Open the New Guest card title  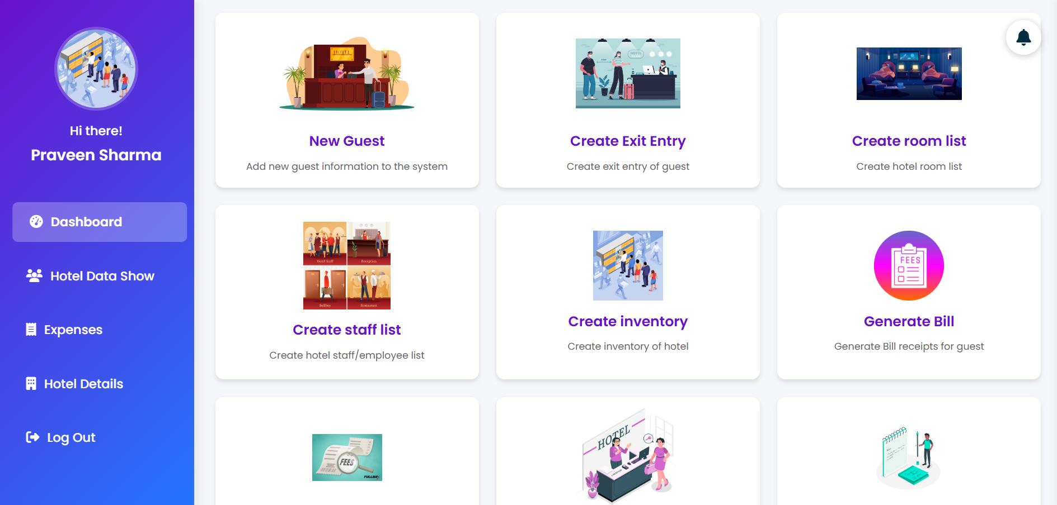347,141
